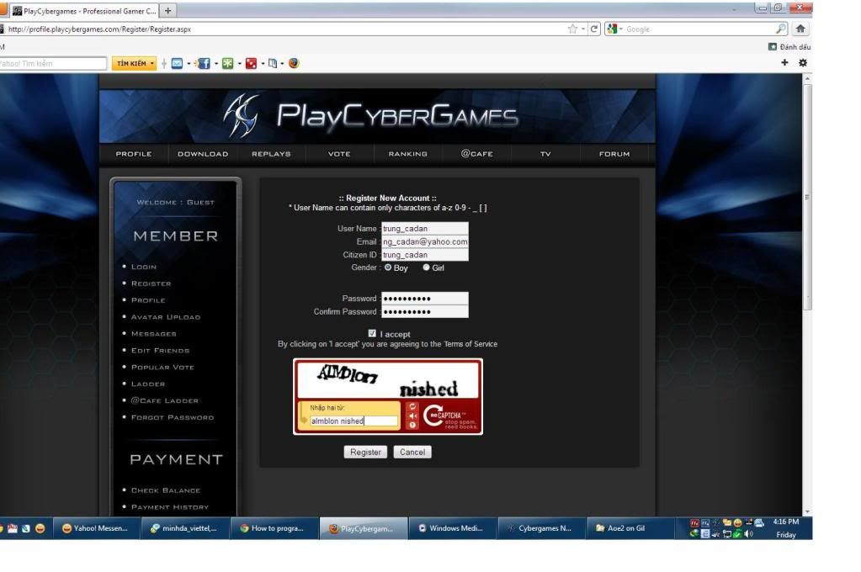Expand the mail icon dropdown arrow
Viewport: 861px width, 572px height.
(x=189, y=64)
